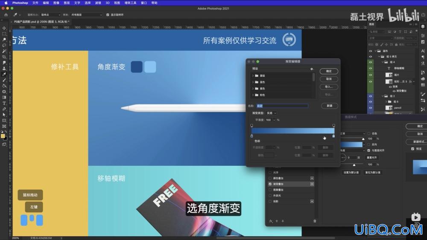427x240 pixels.
Task: Expand the 紫色 preset folder
Action: [x=253, y=89]
